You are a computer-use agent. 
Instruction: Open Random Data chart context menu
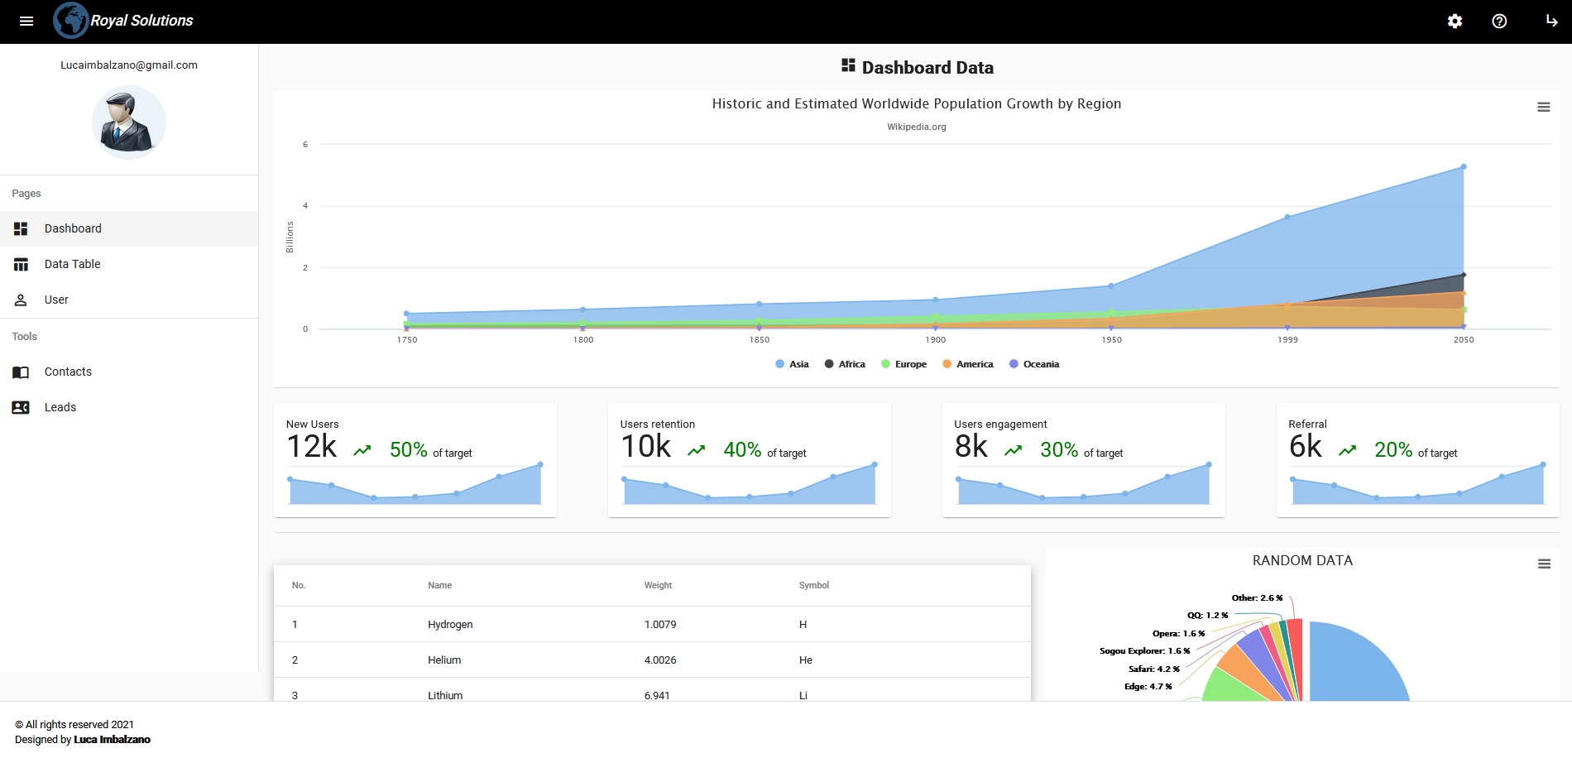click(1544, 564)
